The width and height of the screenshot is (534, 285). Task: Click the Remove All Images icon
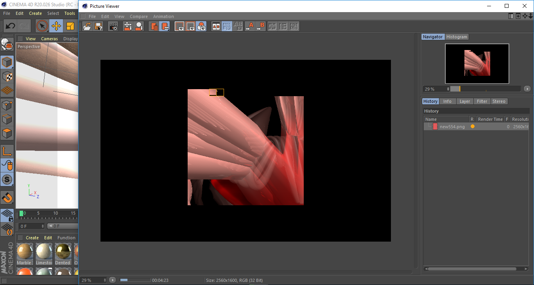(165, 26)
